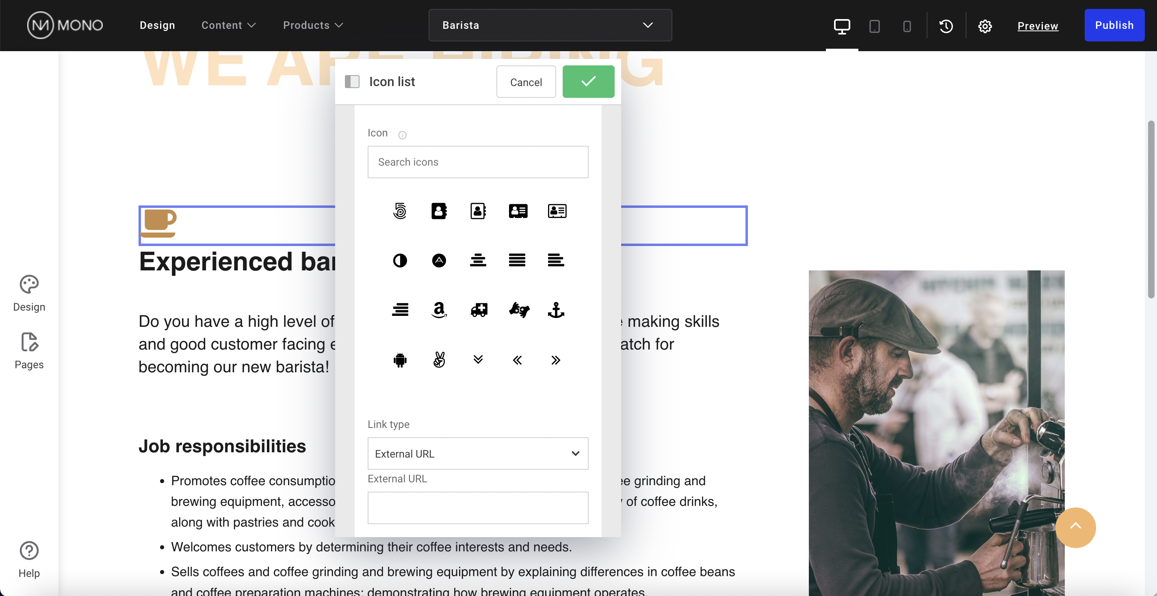Confirm with the green checkmark button

(x=588, y=82)
